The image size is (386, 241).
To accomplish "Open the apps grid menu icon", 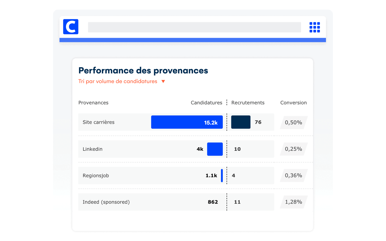I will pyautogui.click(x=315, y=27).
